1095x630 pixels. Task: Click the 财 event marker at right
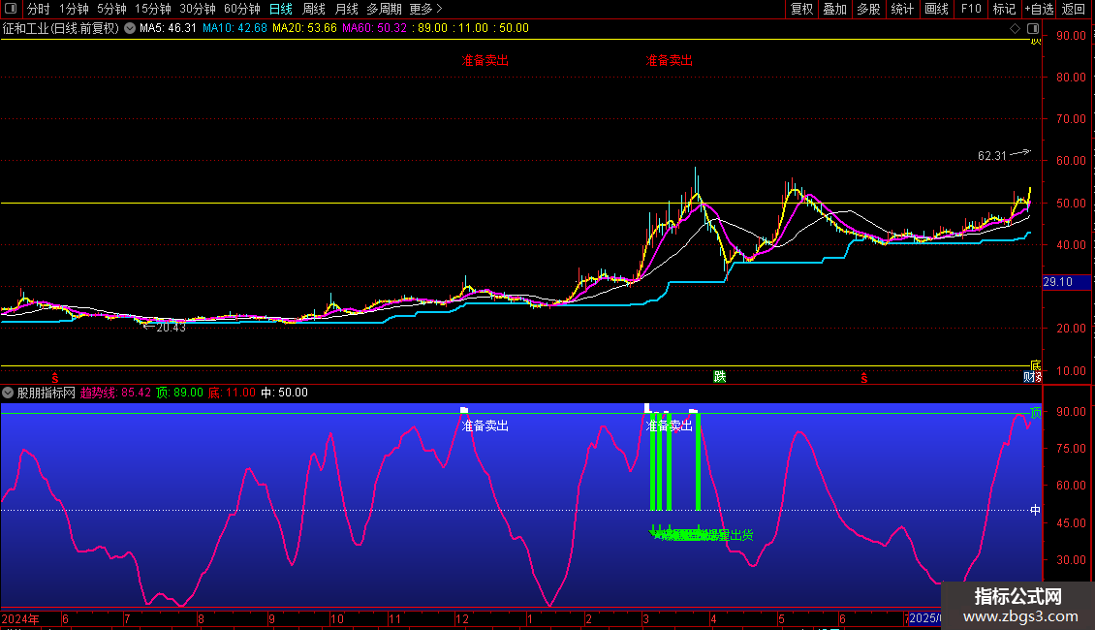pyautogui.click(x=1031, y=377)
